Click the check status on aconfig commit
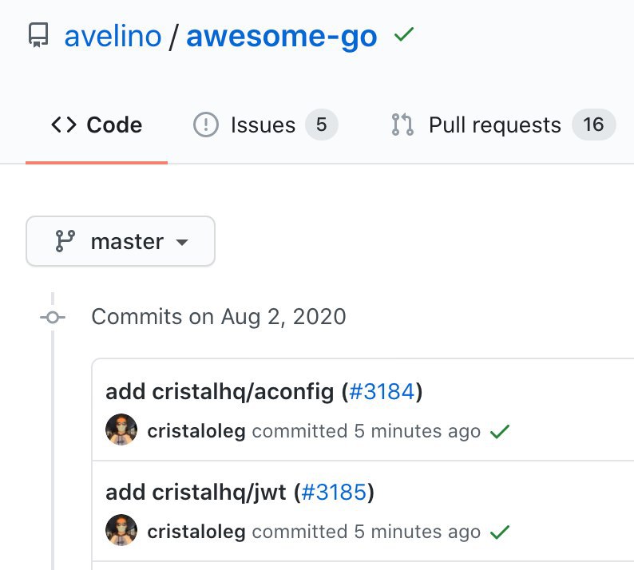 coord(500,431)
